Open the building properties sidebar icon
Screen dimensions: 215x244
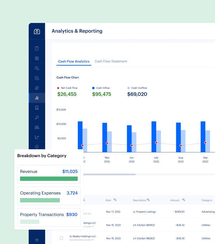(x=37, y=108)
